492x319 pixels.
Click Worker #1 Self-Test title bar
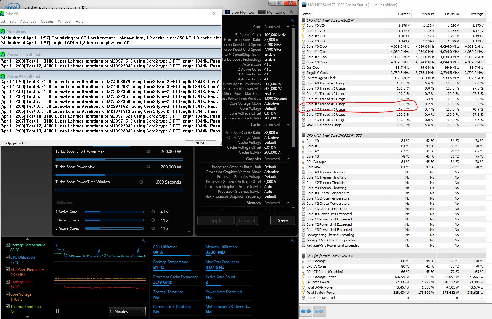pyautogui.click(x=111, y=54)
